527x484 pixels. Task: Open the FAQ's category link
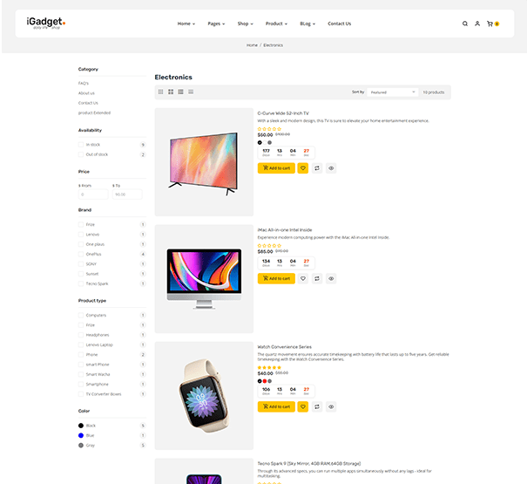coord(84,83)
